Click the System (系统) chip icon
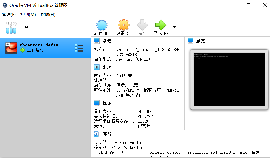This screenshot has height=158, width=270. tap(97, 67)
